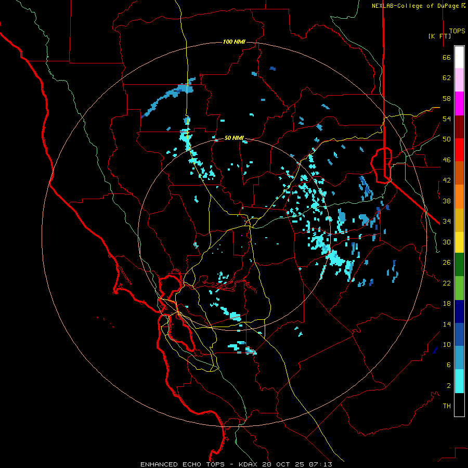Click the 34 legend value
Screen dimensions: 468x468
click(447, 222)
